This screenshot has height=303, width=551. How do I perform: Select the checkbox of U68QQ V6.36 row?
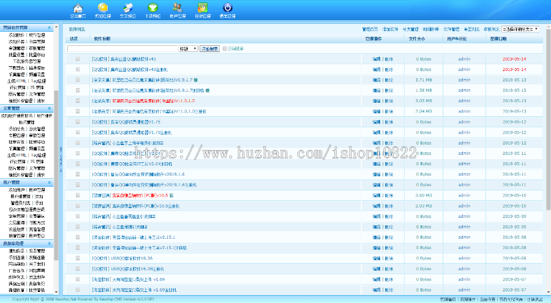pos(78,258)
